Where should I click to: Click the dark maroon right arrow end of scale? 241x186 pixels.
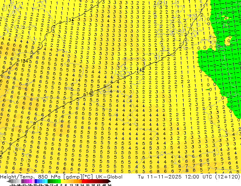(109, 181)
